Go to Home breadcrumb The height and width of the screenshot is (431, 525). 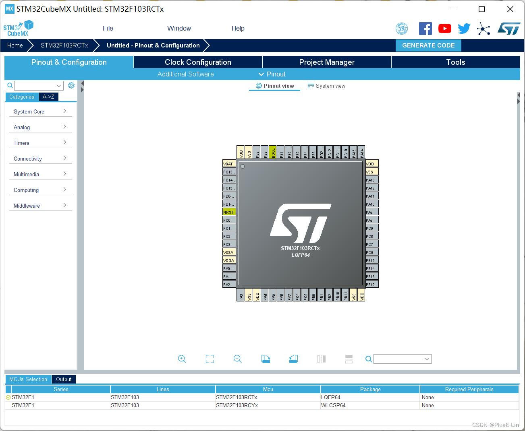[x=15, y=45]
